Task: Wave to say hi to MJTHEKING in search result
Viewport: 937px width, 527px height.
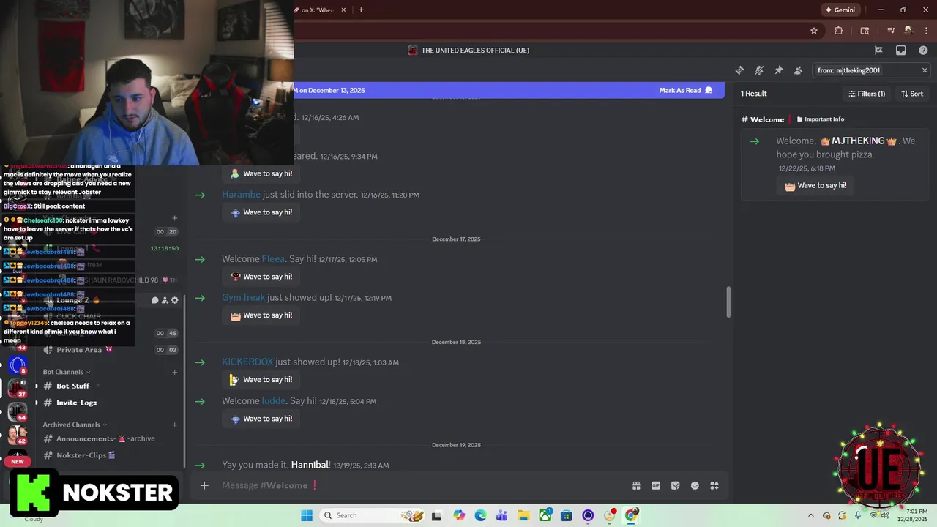Action: 815,186
